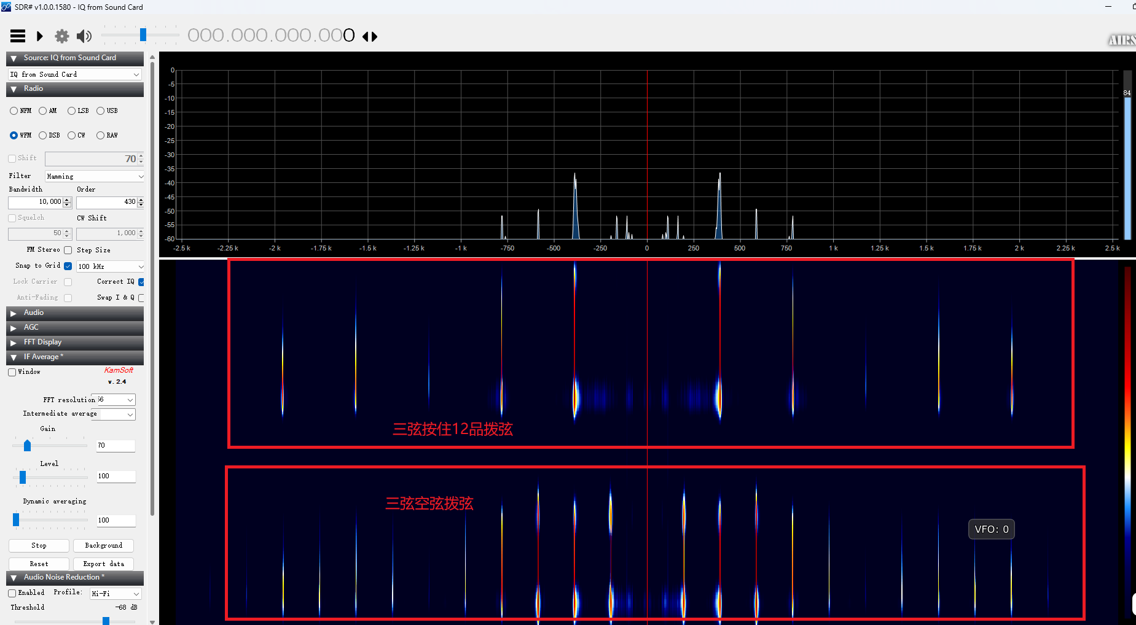Mute audio with the speaker icon
1136x625 pixels.
pos(84,36)
